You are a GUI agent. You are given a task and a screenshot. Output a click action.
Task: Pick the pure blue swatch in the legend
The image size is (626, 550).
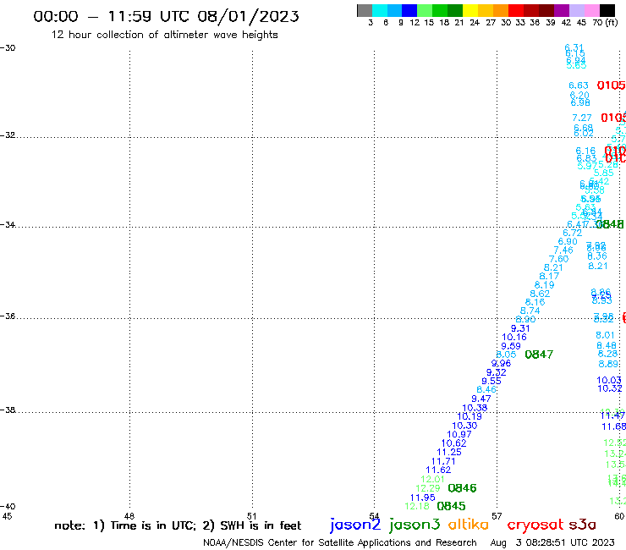[409, 10]
